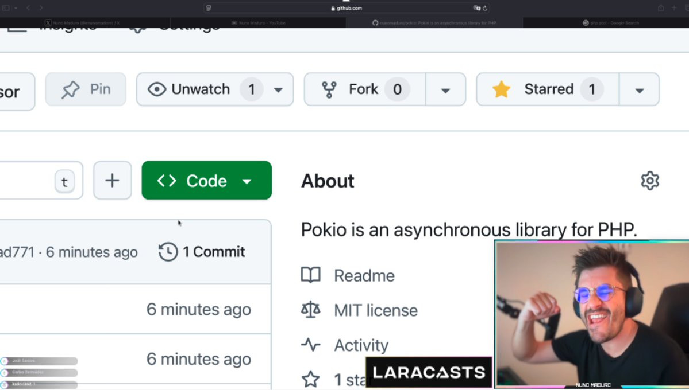Click the commit history clock icon
The height and width of the screenshot is (390, 689).
click(x=168, y=252)
